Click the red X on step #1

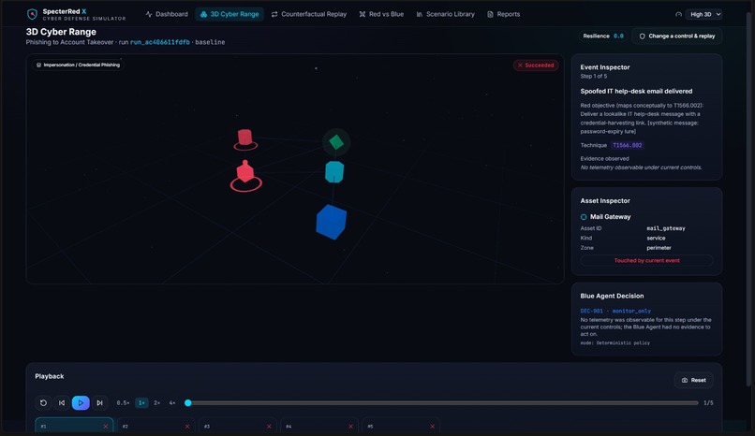pyautogui.click(x=106, y=427)
